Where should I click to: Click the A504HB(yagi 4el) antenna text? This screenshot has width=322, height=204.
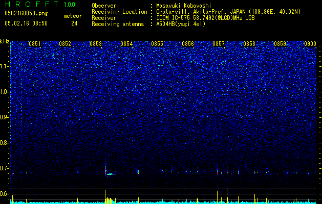point(181,24)
